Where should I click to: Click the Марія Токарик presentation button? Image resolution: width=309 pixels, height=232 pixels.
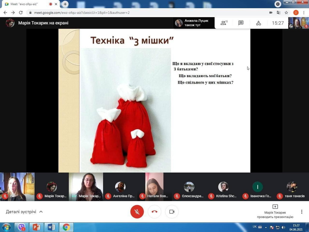pyautogui.click(x=275, y=211)
